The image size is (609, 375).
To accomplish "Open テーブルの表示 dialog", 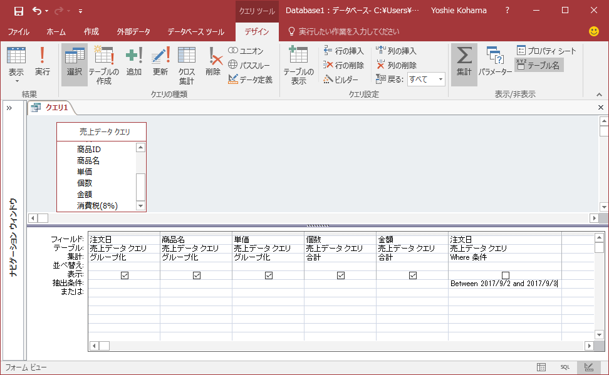I will (x=298, y=64).
